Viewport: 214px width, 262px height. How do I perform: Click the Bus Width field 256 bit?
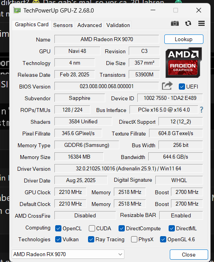[x=181, y=145]
